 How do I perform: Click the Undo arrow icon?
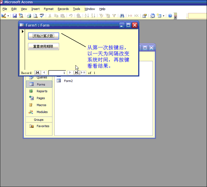point(71,16)
